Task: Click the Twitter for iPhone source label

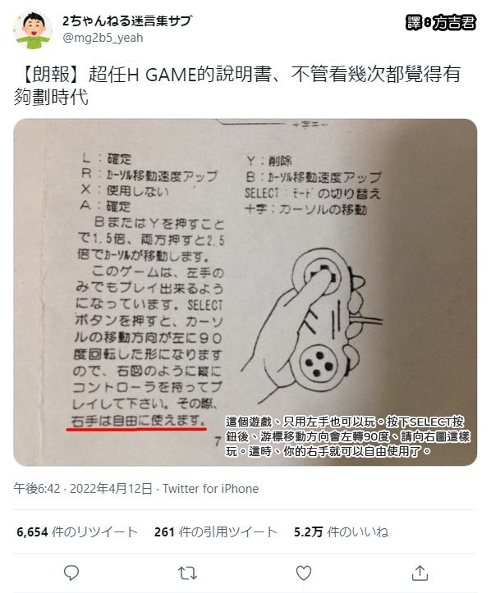Action: coord(210,488)
